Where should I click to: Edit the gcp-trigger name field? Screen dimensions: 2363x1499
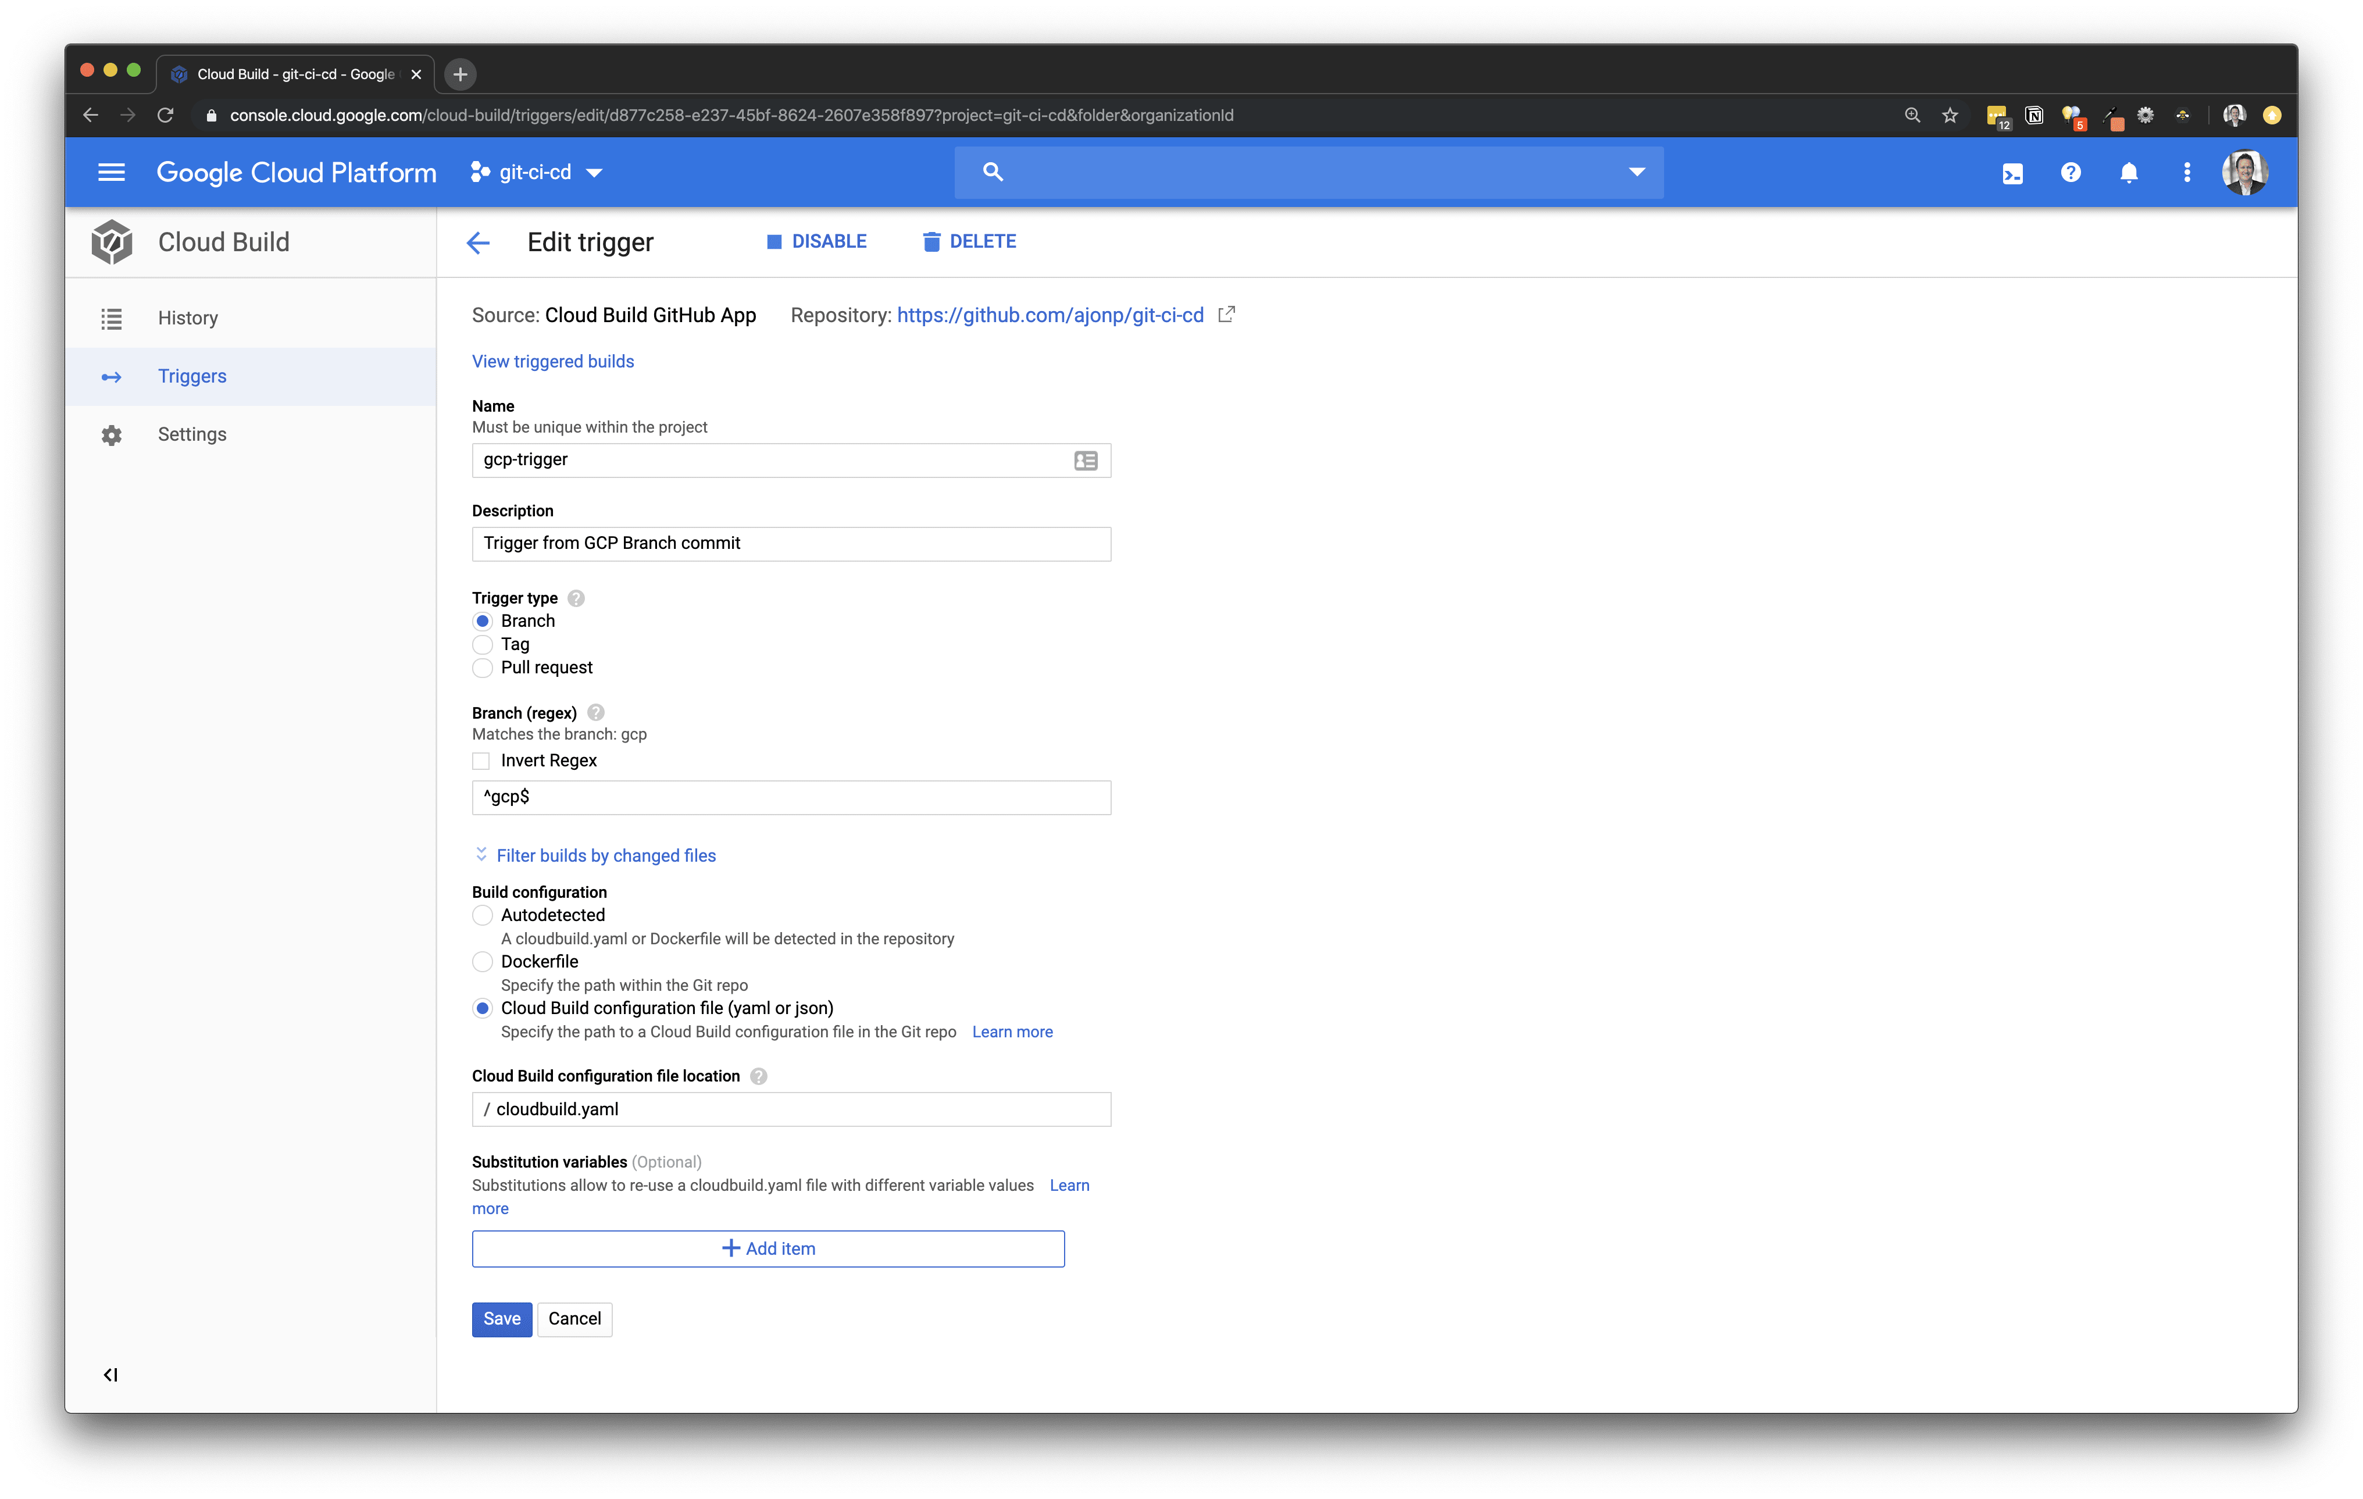point(791,460)
